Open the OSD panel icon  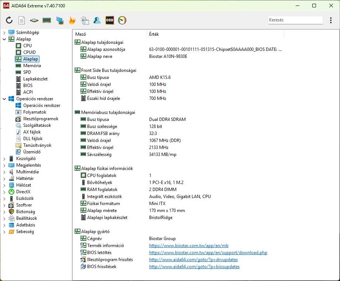tap(110, 20)
